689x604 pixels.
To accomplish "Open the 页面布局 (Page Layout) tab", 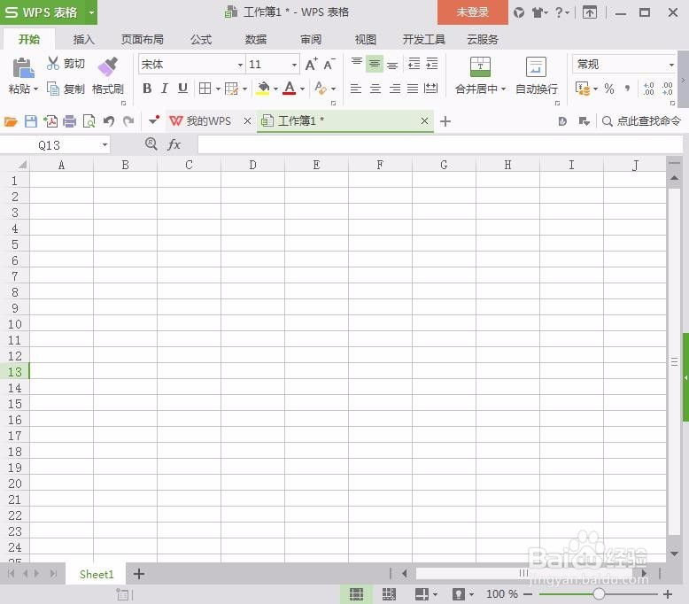I will tap(143, 40).
